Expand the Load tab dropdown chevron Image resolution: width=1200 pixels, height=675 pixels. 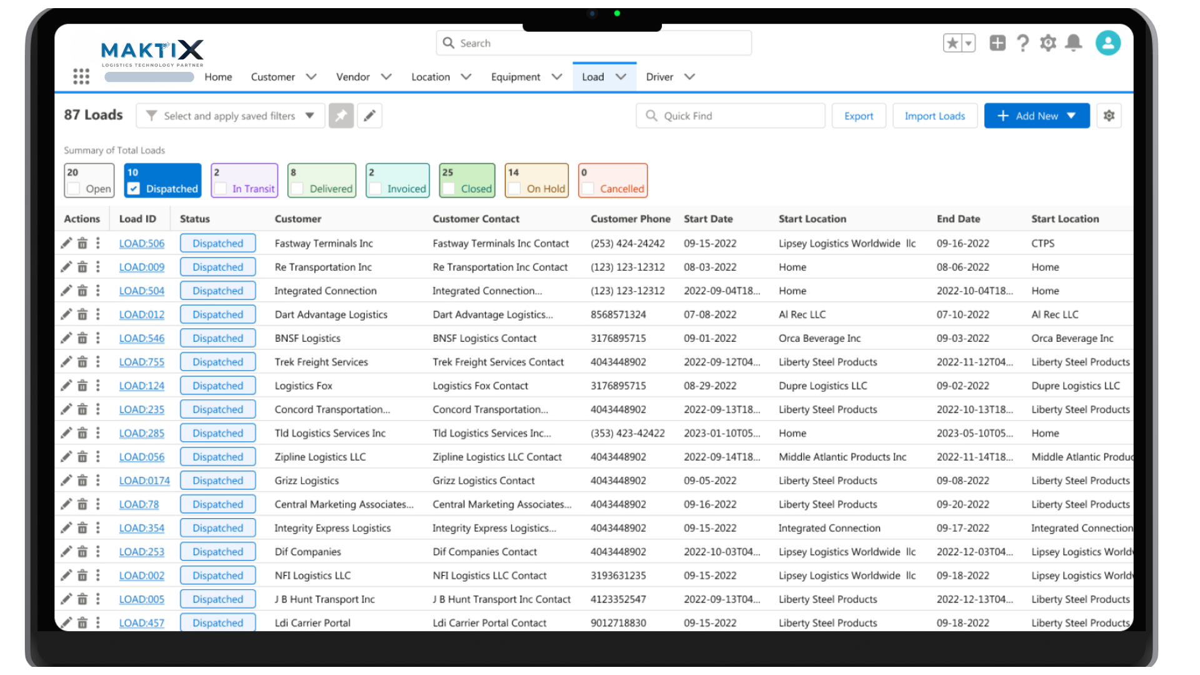621,77
